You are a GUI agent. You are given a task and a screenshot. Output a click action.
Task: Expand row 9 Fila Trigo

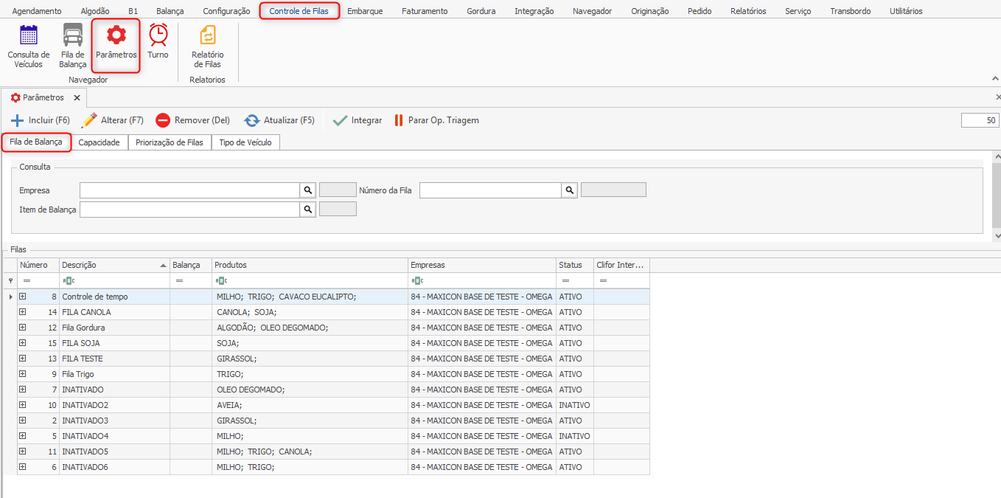23,374
